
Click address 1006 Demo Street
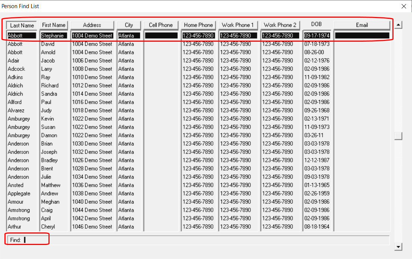click(x=92, y=61)
